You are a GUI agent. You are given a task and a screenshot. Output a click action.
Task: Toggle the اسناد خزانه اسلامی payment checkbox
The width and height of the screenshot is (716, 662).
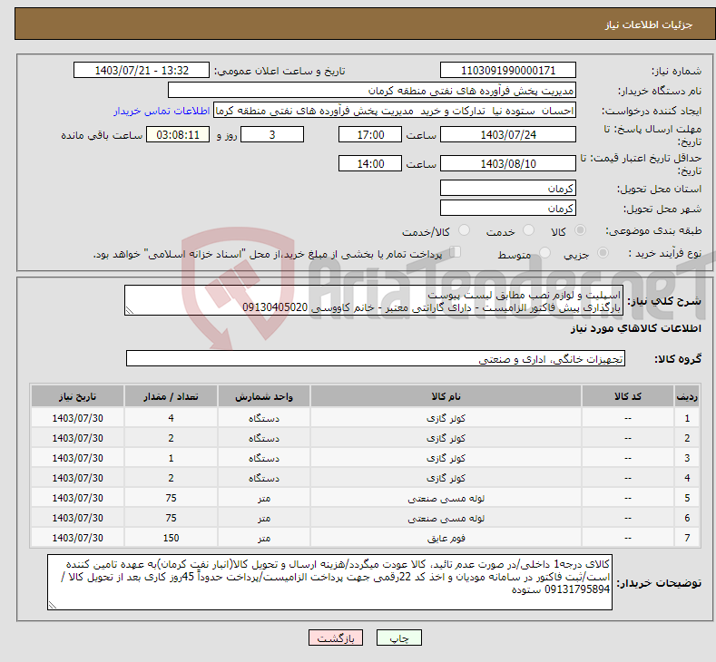point(456,252)
